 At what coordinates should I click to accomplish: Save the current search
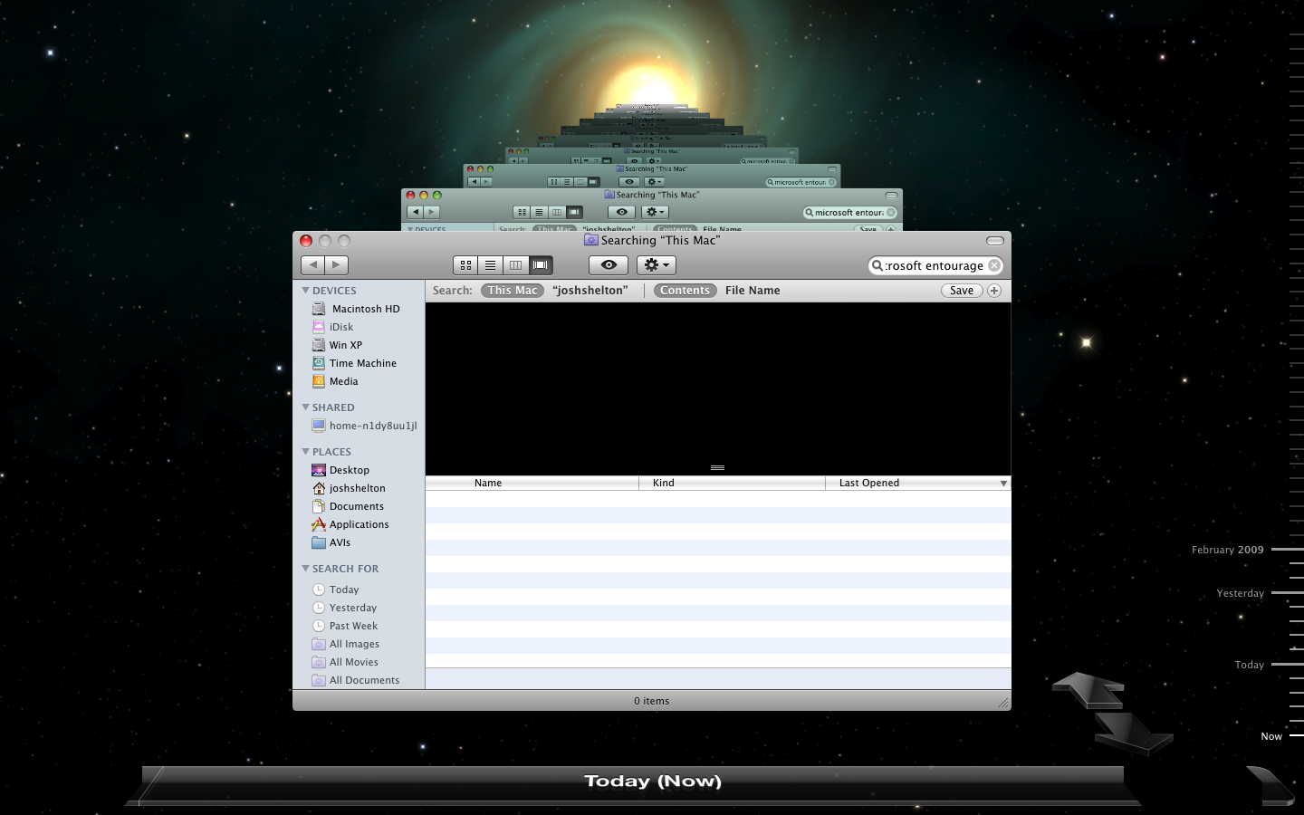point(962,291)
